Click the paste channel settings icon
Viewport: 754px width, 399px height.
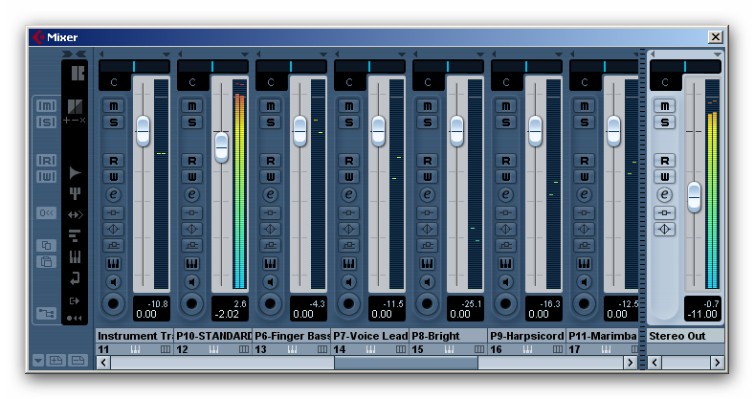(x=47, y=262)
